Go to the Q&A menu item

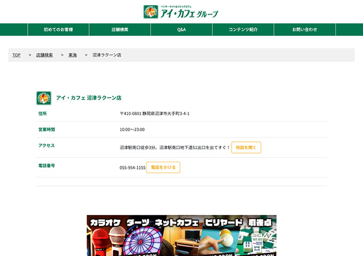(x=181, y=30)
